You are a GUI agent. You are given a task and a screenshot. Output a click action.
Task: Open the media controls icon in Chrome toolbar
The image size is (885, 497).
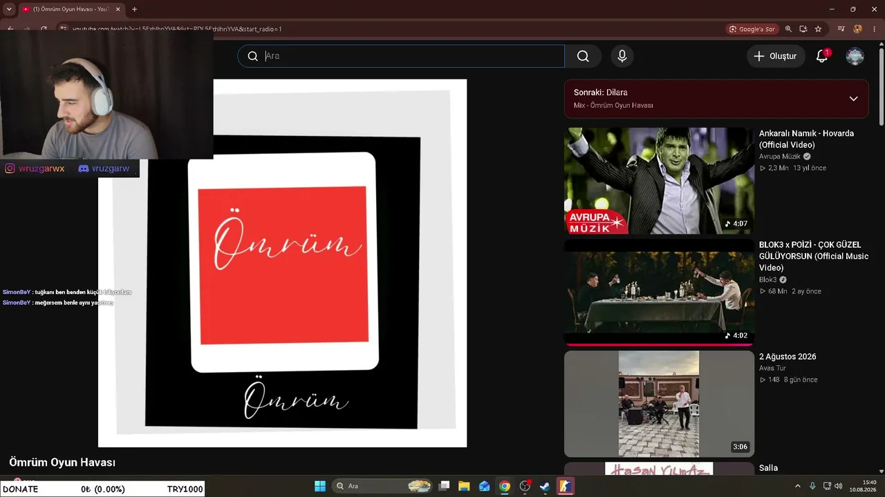pyautogui.click(x=841, y=29)
